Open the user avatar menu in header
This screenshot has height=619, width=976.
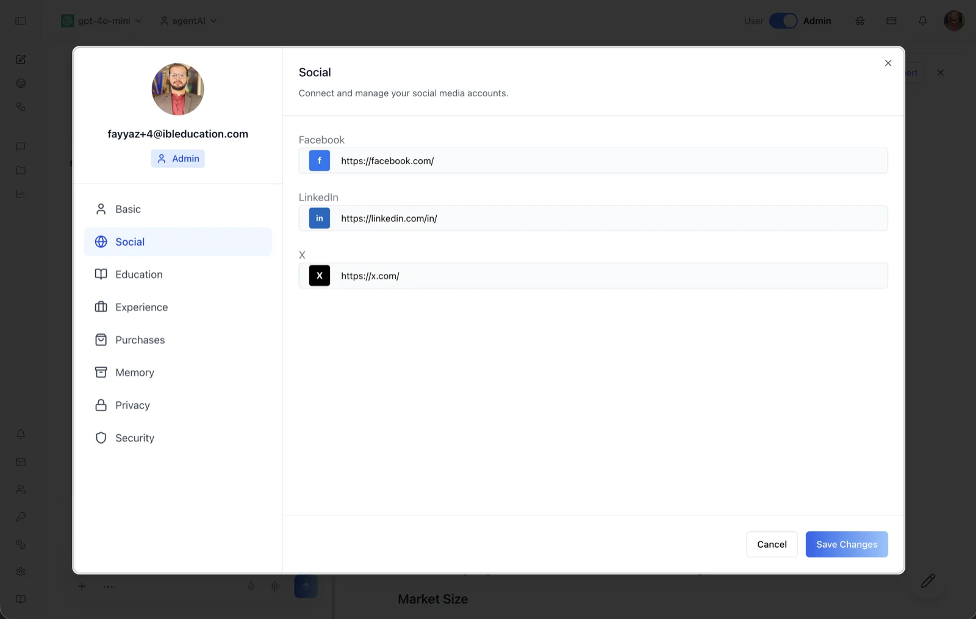pyautogui.click(x=954, y=21)
